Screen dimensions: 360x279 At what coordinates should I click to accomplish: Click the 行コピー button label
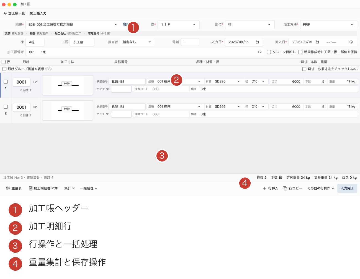[x=295, y=188]
